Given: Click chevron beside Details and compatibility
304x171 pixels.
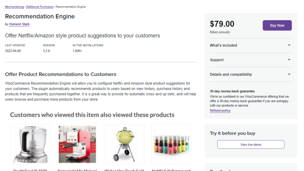Looking at the screenshot, I should pyautogui.click(x=289, y=74).
